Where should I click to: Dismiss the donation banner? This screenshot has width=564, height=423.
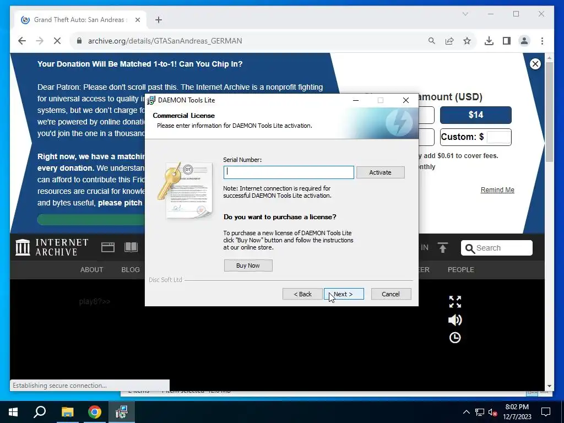pyautogui.click(x=535, y=64)
